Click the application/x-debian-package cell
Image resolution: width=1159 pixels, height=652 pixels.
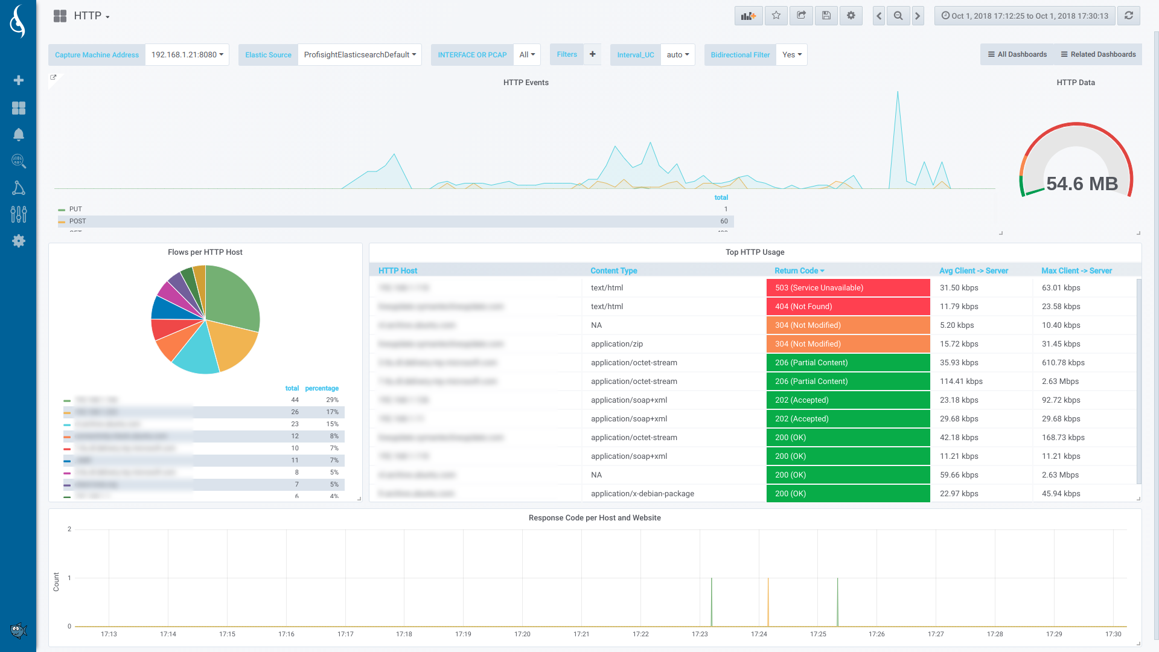pos(674,494)
